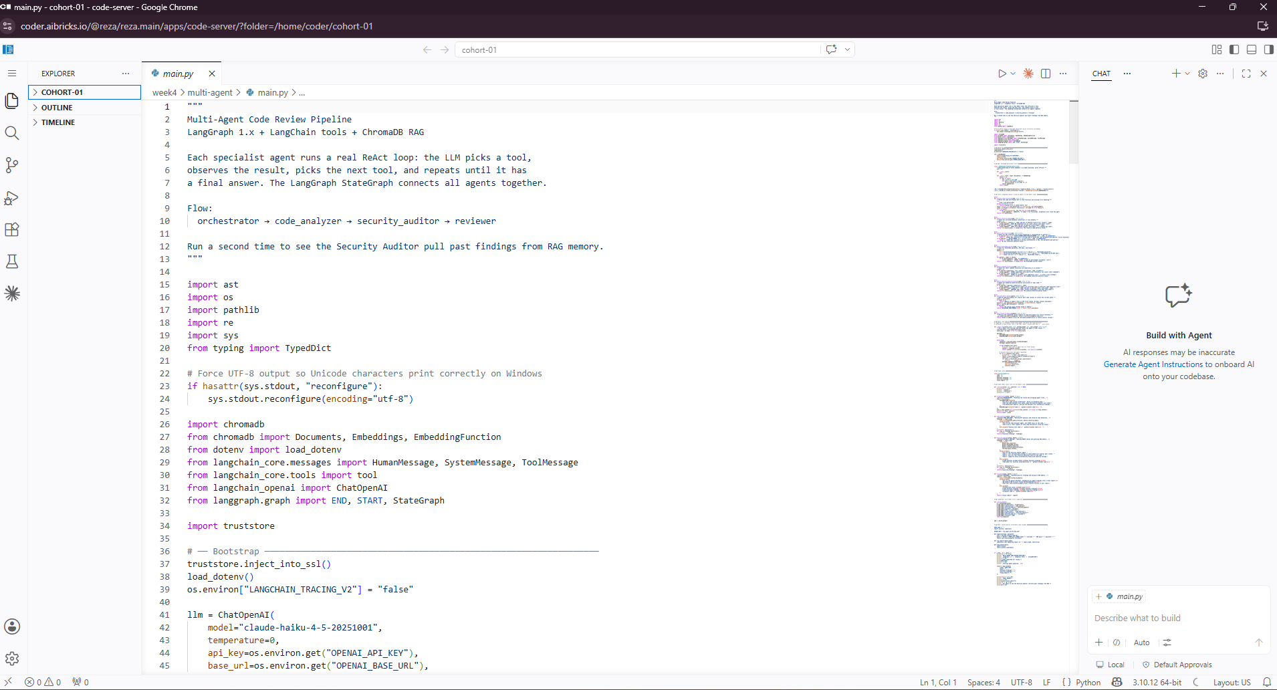Open editor More Actions ellipsis
This screenshot has height=690, width=1277.
pos(1063,74)
